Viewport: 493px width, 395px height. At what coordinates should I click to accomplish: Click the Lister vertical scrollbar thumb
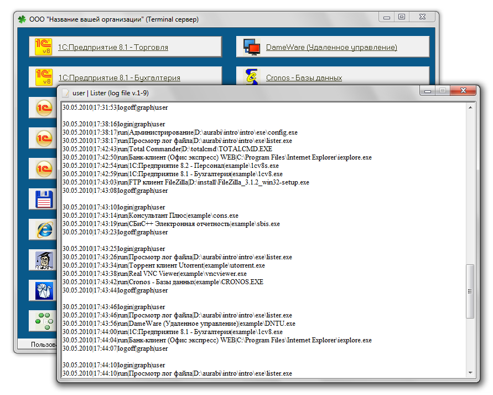[x=470, y=291]
